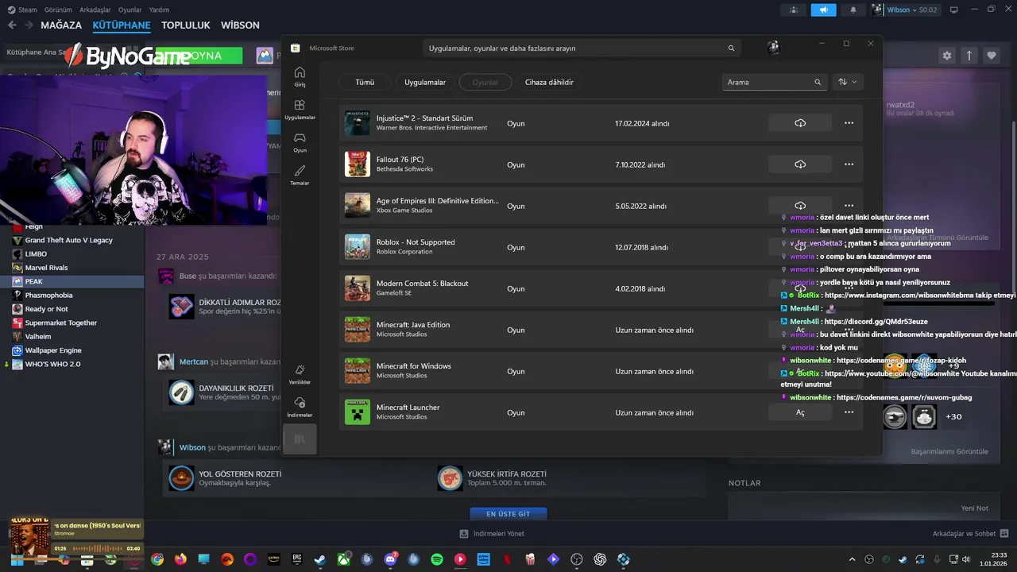Click EN ÜSTE GİT button

click(x=508, y=514)
